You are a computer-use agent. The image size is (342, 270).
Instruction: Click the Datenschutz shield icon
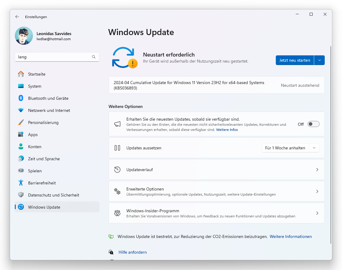click(21, 195)
